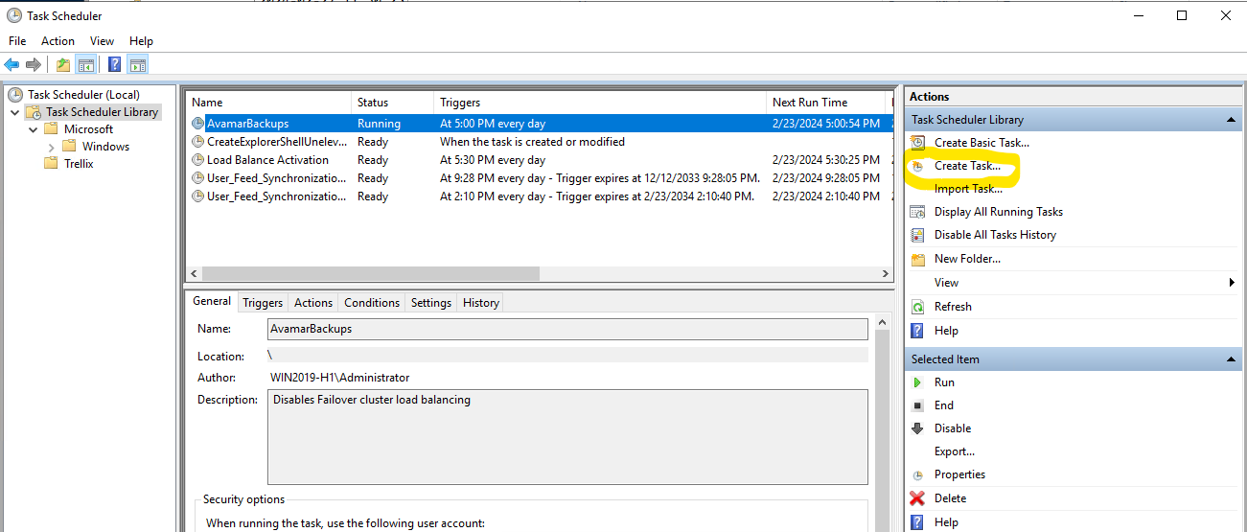Click the Back arrow in the toolbar

coord(12,65)
